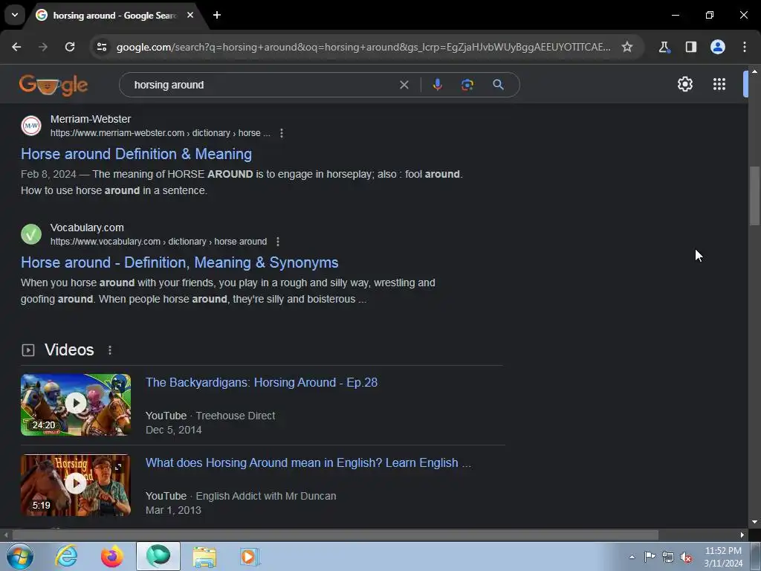Click inside the horsing around search field
This screenshot has height=571, width=761.
coord(262,85)
